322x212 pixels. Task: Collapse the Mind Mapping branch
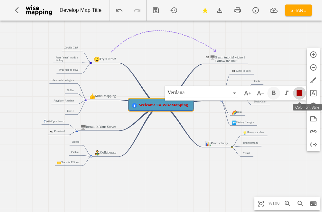[x=86, y=100]
